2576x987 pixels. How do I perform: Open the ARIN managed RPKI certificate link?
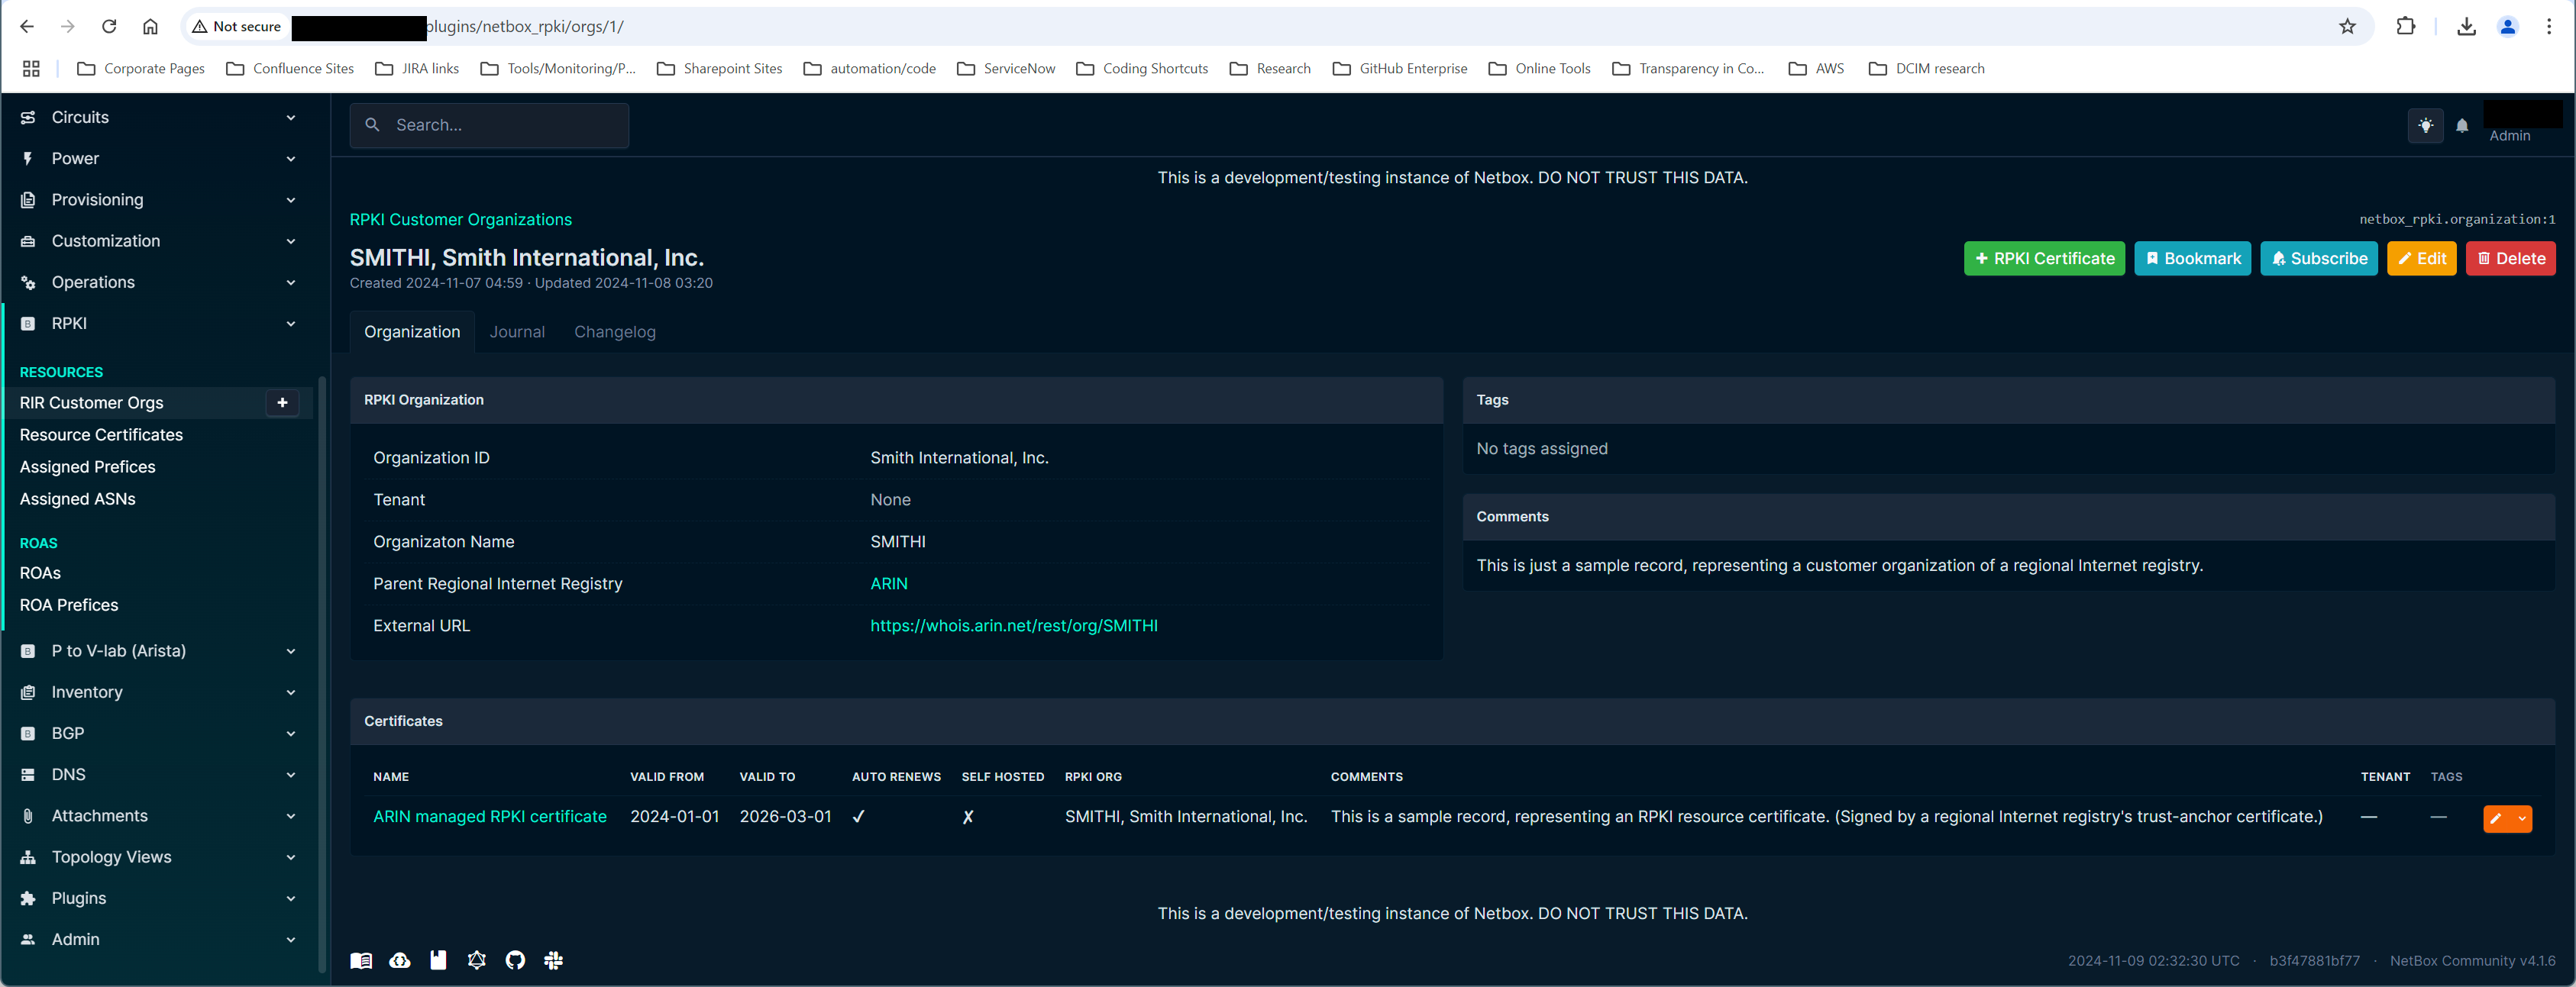tap(490, 817)
